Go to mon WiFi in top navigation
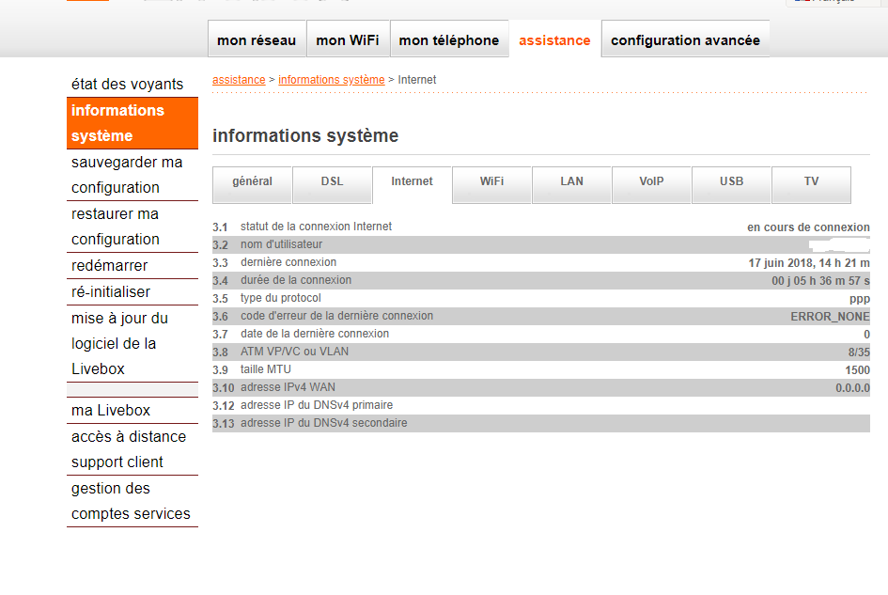The width and height of the screenshot is (888, 595). point(348,40)
